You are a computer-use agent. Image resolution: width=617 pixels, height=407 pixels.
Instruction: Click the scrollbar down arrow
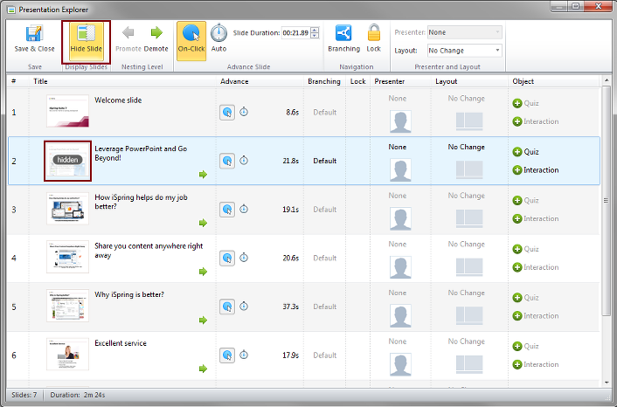(x=606, y=383)
